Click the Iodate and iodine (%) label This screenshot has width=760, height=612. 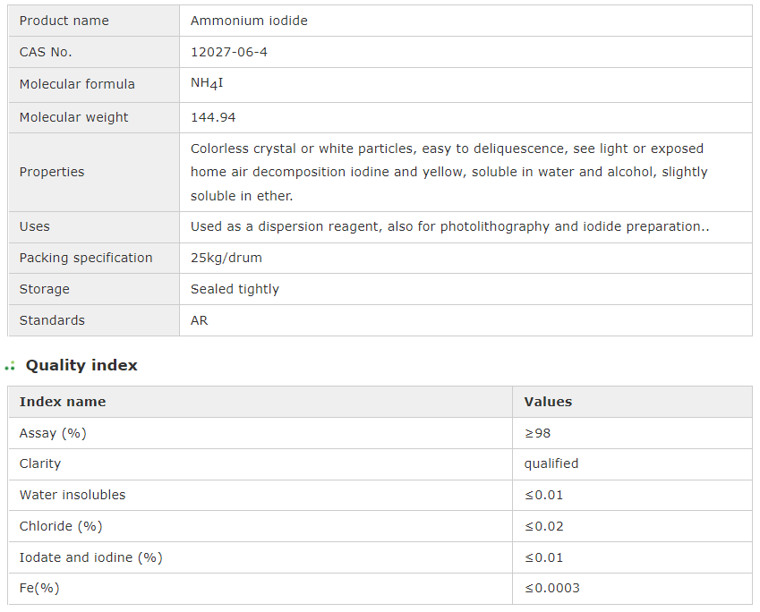(90, 557)
